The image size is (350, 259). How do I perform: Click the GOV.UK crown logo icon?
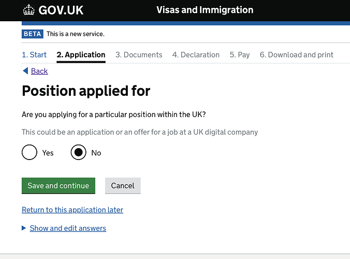click(29, 10)
